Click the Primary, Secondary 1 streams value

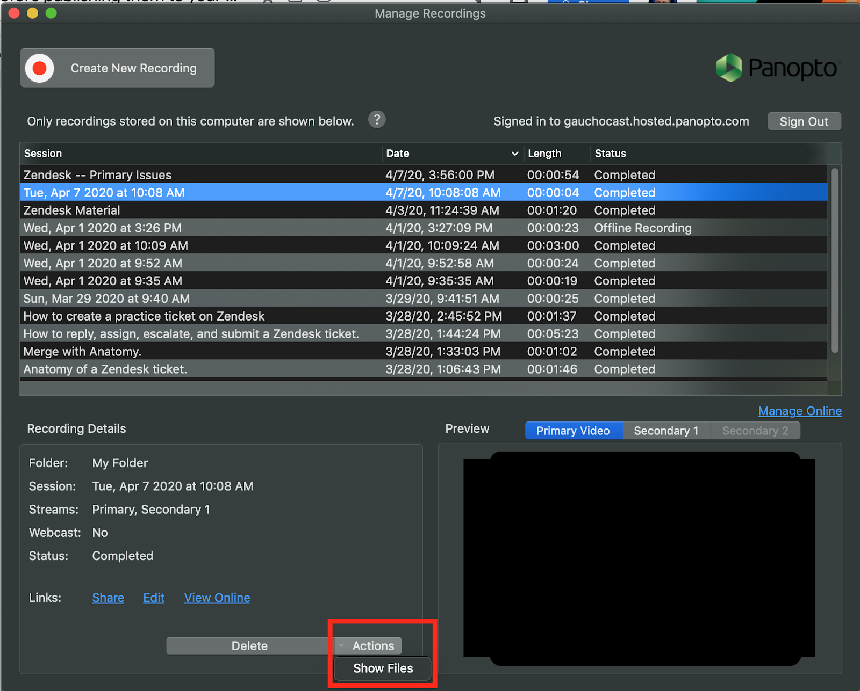coord(151,510)
